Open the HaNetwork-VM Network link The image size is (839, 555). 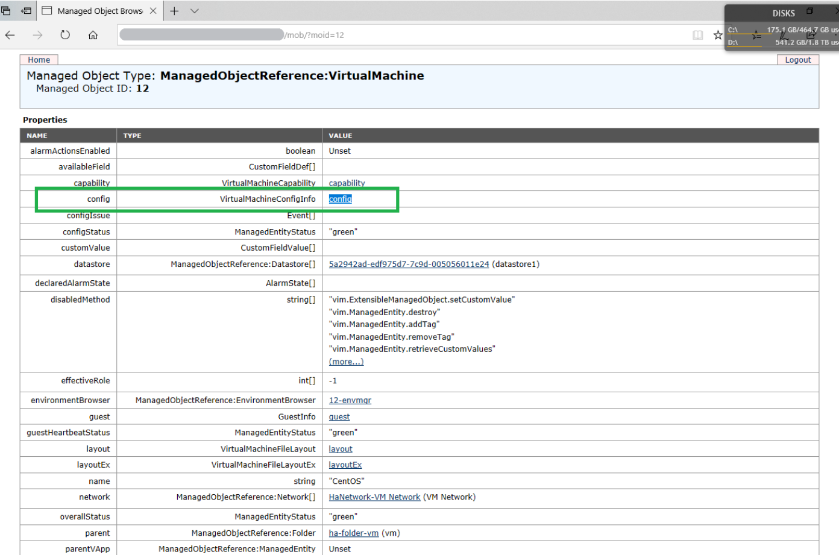tap(374, 497)
